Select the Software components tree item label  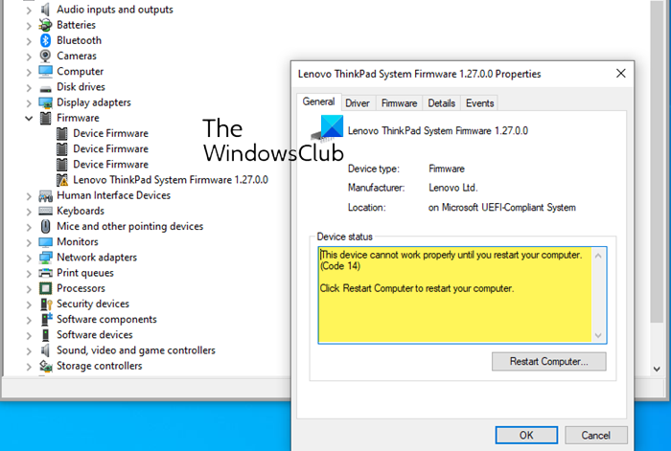(106, 319)
